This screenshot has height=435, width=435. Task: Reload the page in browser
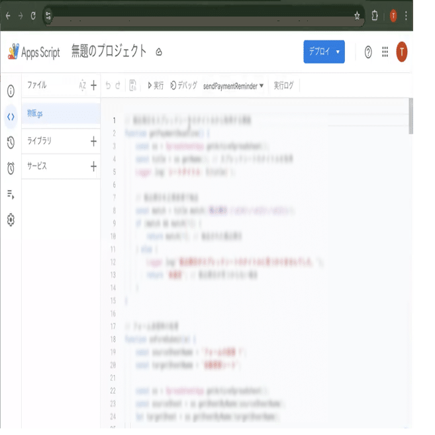point(33,16)
